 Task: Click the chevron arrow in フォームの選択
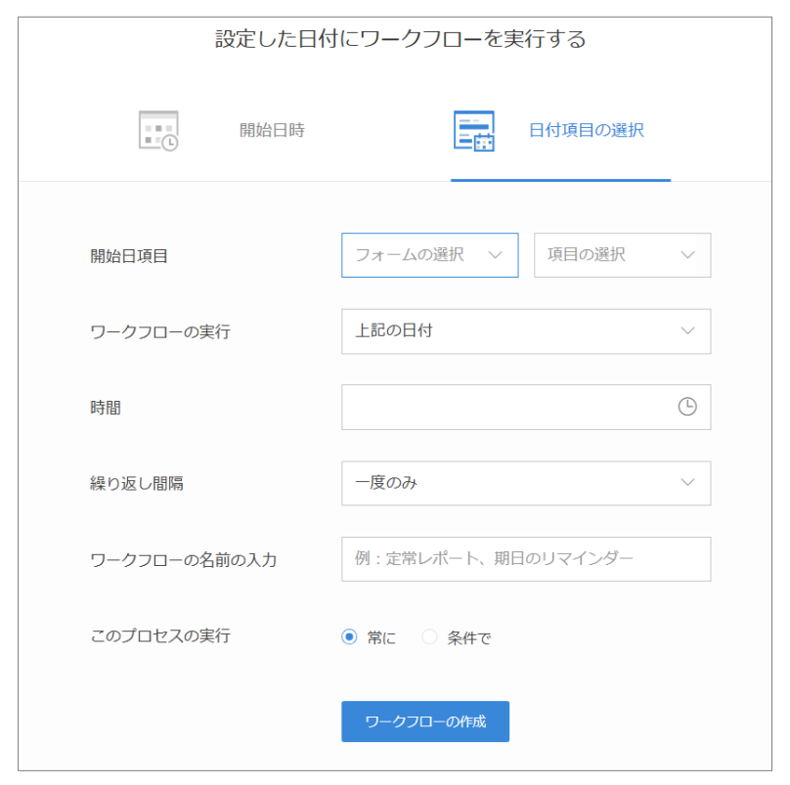[495, 254]
